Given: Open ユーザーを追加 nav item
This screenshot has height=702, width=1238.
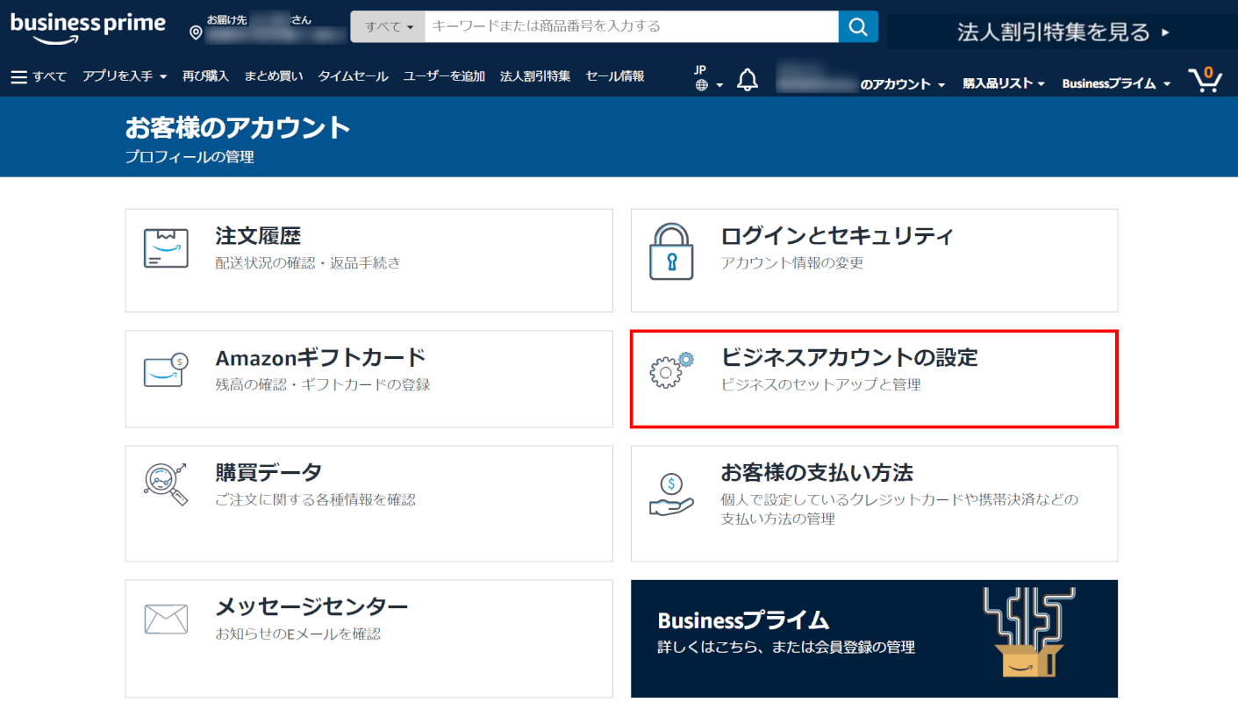Looking at the screenshot, I should (x=444, y=76).
